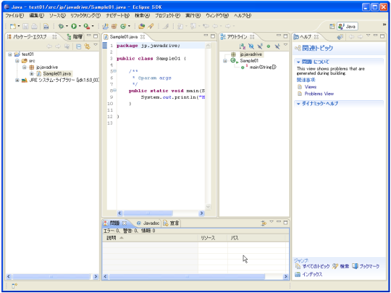391x293 pixels.
Task: Open the プロジェクト menu
Action: (x=167, y=15)
